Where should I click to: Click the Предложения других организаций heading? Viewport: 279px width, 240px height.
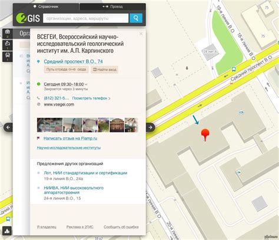[x=70, y=164]
